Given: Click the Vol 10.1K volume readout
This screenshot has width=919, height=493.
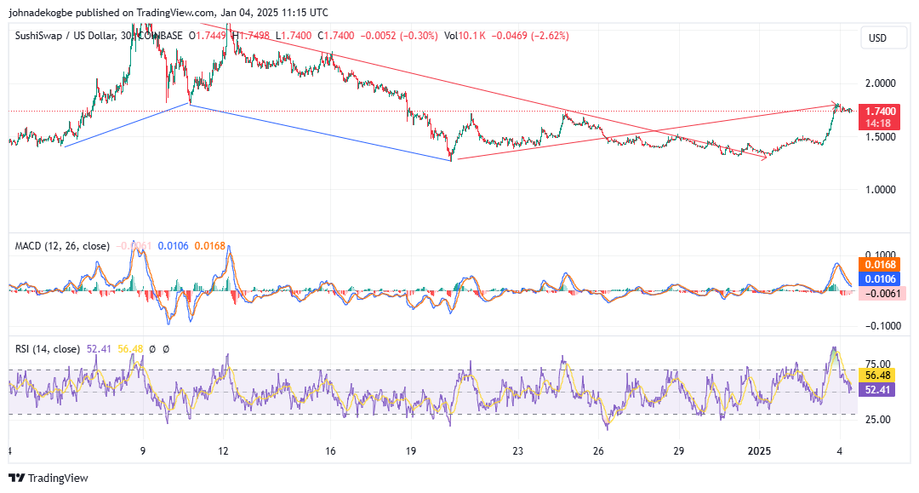Looking at the screenshot, I should pyautogui.click(x=465, y=36).
